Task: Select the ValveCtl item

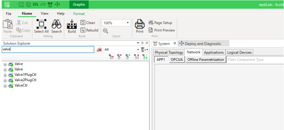Action: click(x=21, y=85)
